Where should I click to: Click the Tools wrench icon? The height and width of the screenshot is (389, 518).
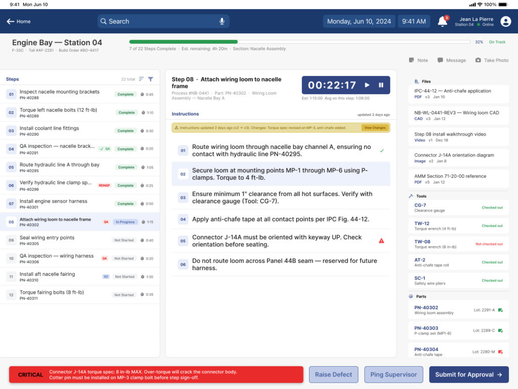(x=411, y=196)
